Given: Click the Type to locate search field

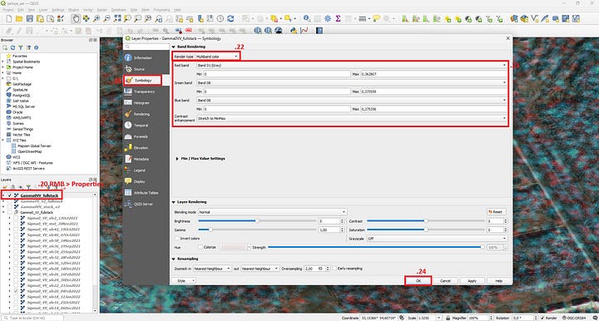Looking at the screenshot, I should tap(32, 318).
